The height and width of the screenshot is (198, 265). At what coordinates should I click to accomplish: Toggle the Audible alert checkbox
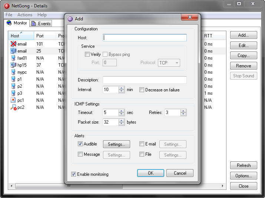(x=80, y=144)
